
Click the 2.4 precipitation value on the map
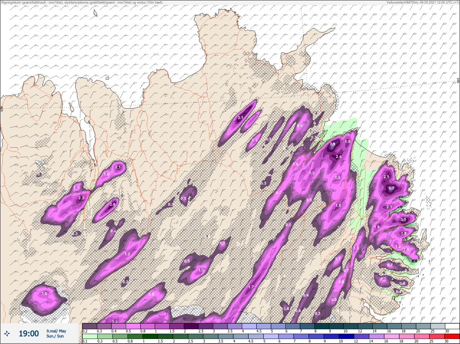click(x=338, y=157)
